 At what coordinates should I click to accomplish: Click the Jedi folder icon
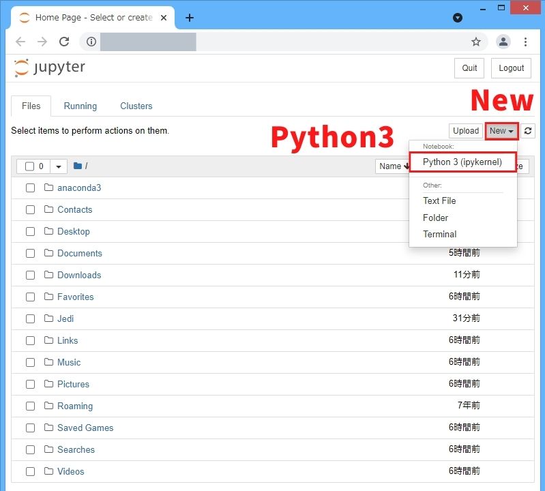coord(48,318)
